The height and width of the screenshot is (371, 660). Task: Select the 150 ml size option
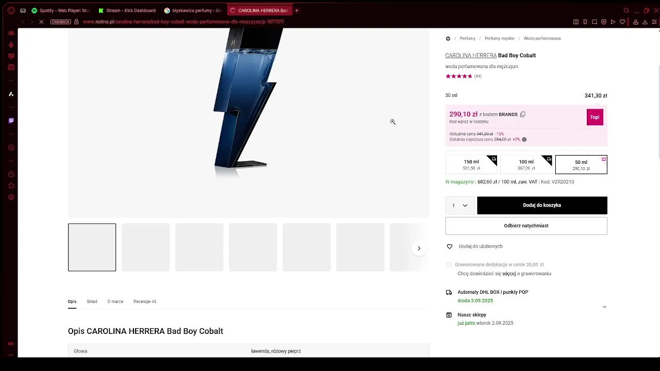pos(471,164)
